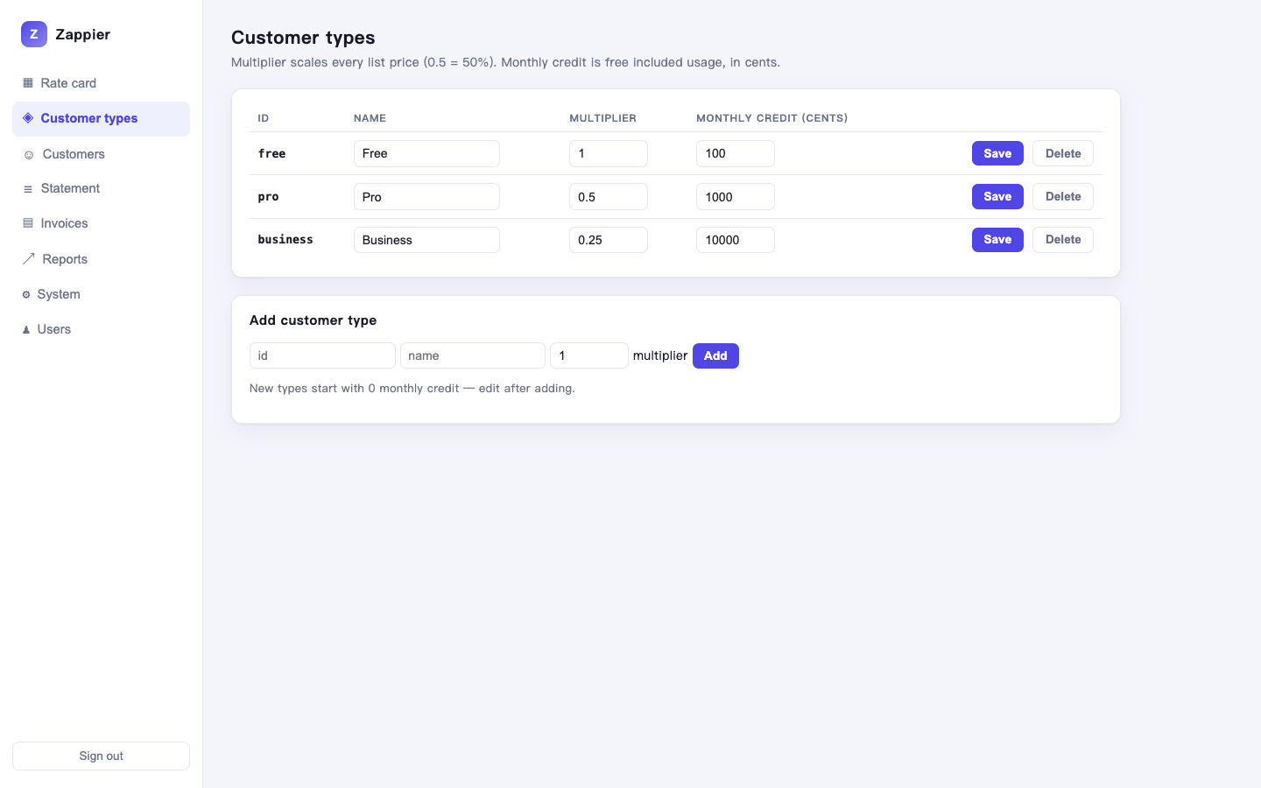
Task: Click the System gear icon
Action: pos(26,294)
